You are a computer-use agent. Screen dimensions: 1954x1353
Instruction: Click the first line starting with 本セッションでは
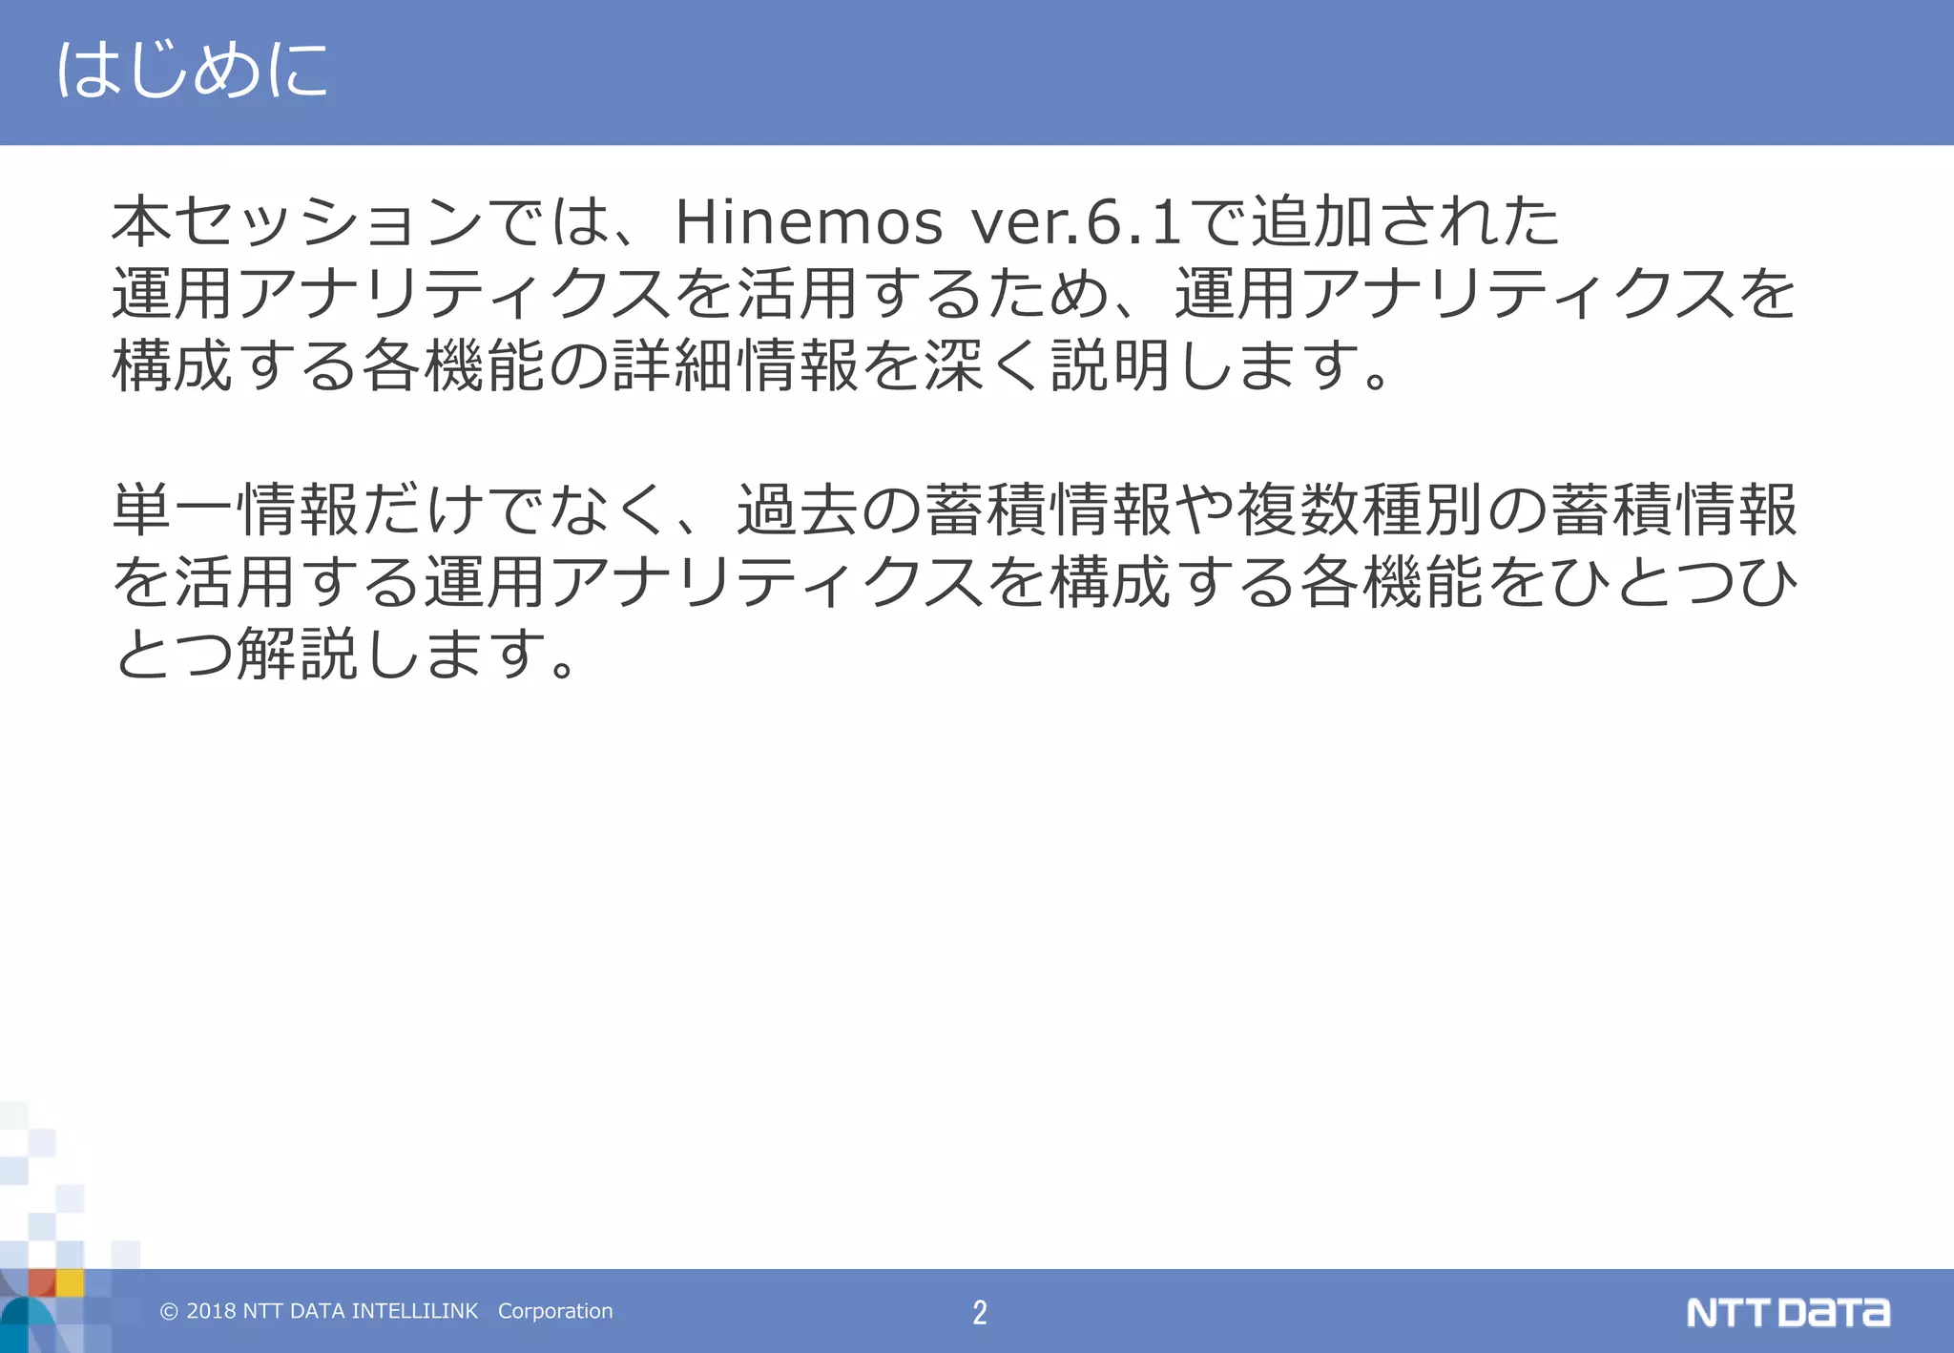[836, 221]
